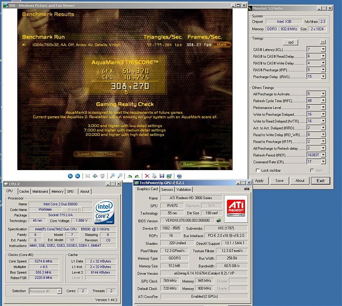The image size is (342, 306).
Task: Click the >> expand button in MemSet
Action: click(x=322, y=42)
